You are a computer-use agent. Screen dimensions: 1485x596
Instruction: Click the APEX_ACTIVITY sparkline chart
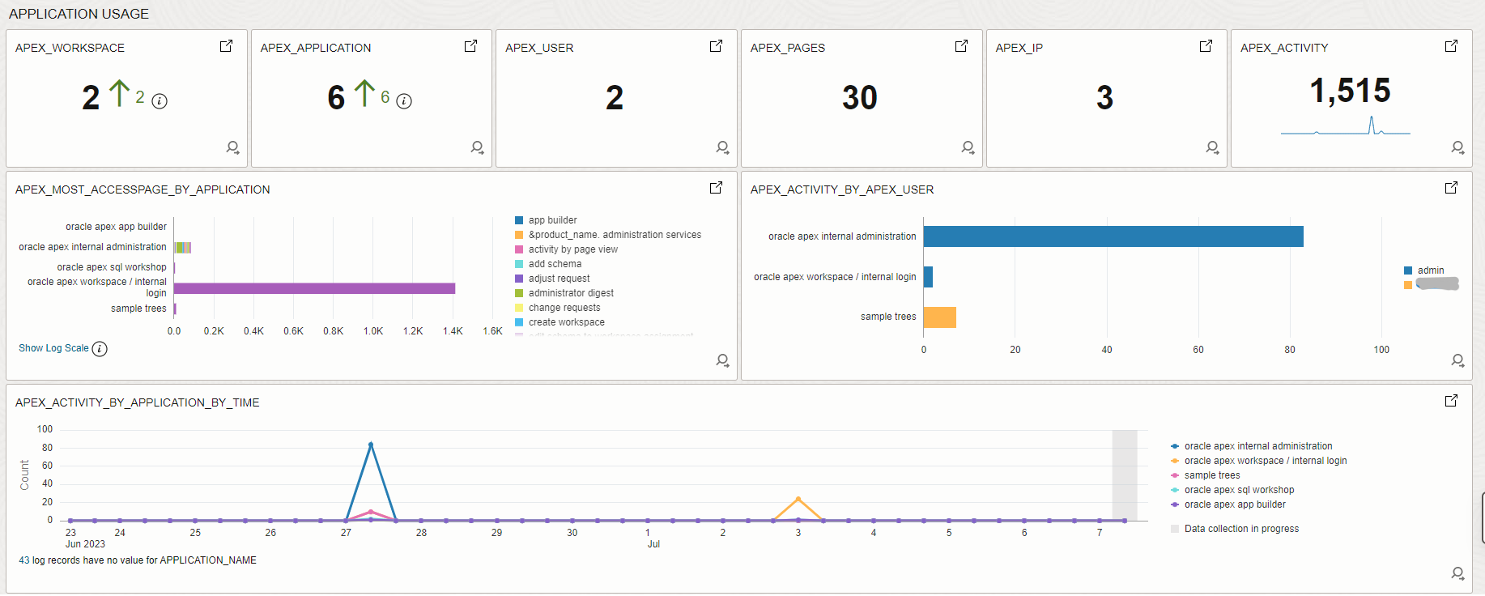coord(1345,127)
